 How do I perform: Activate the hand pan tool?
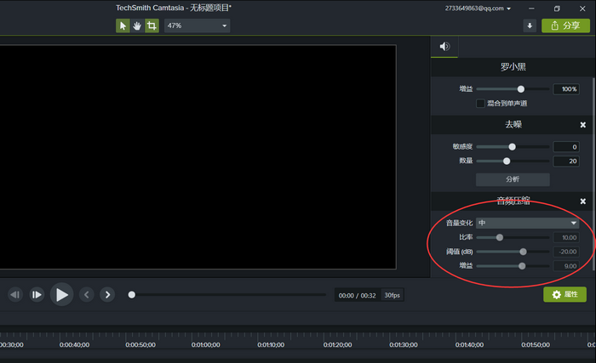pyautogui.click(x=137, y=26)
